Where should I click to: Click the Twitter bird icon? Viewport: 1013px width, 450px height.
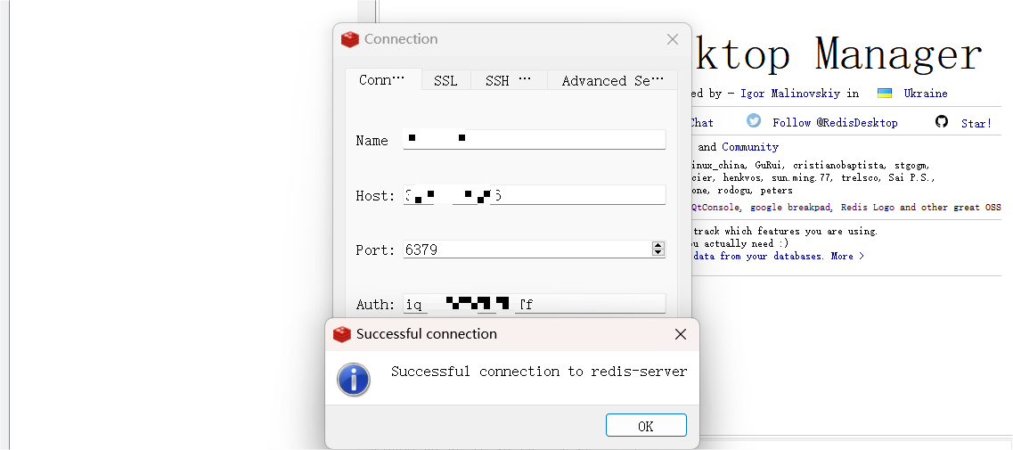(x=753, y=120)
